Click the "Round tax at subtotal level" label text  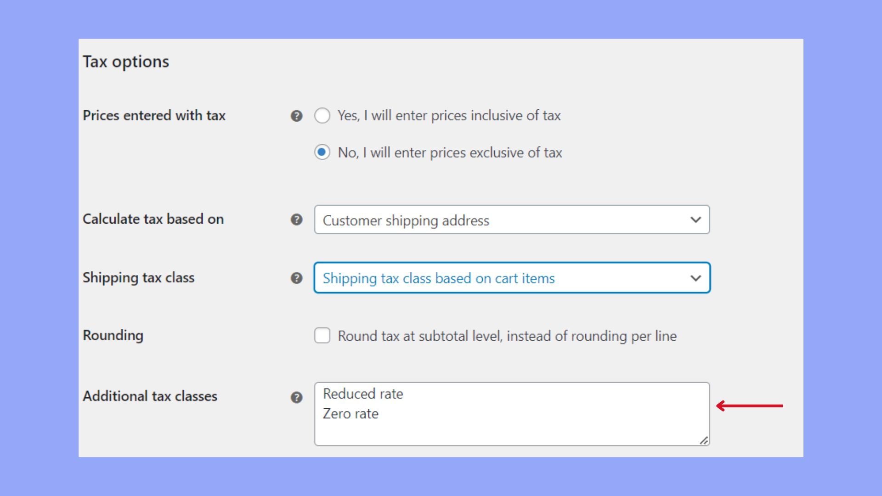tap(507, 336)
